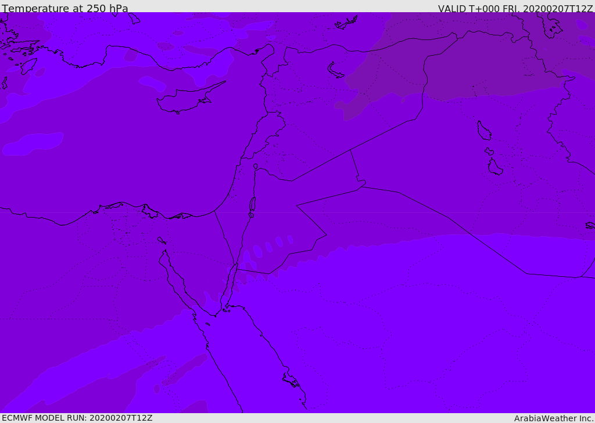Click the Lake Assad reservoir in Syria
This screenshot has height=423, width=595.
(x=335, y=71)
